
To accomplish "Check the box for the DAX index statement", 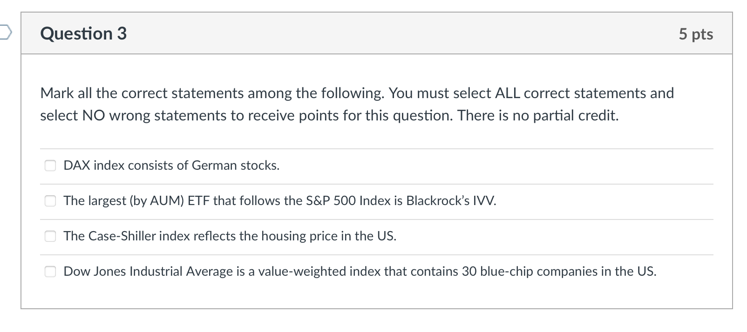I will click(50, 166).
